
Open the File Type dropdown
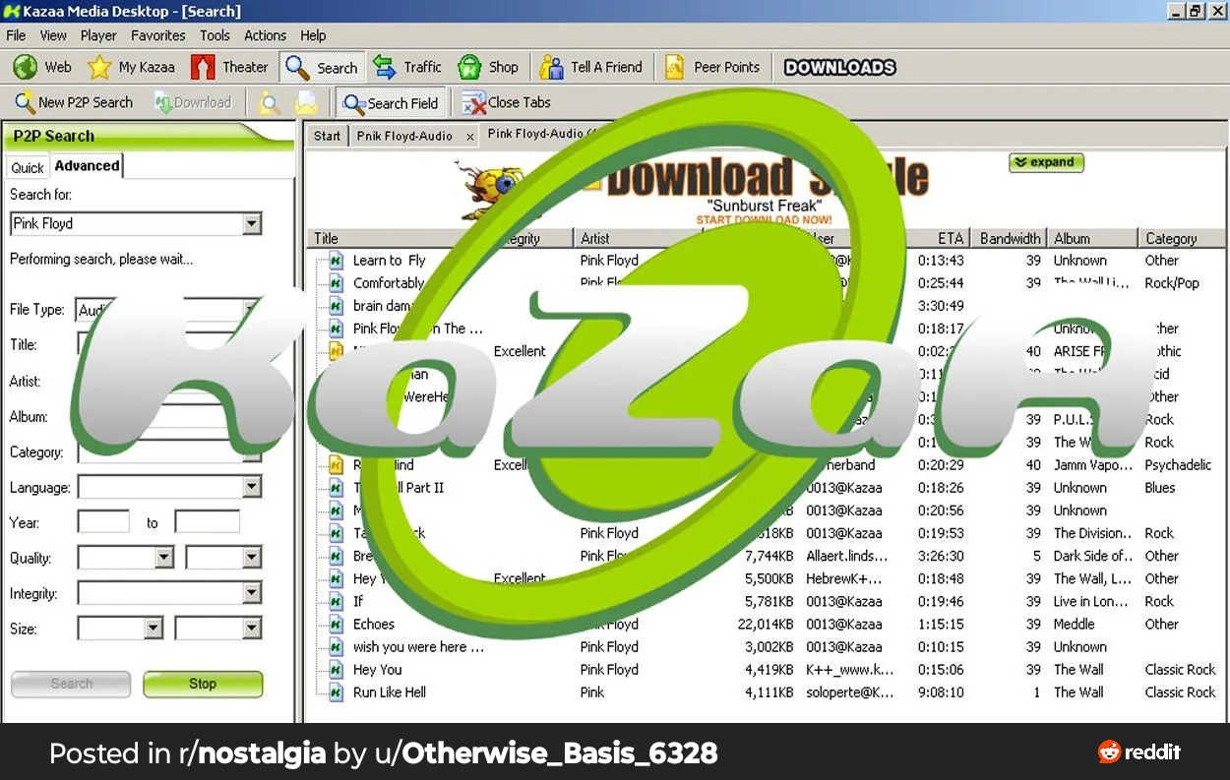click(252, 310)
